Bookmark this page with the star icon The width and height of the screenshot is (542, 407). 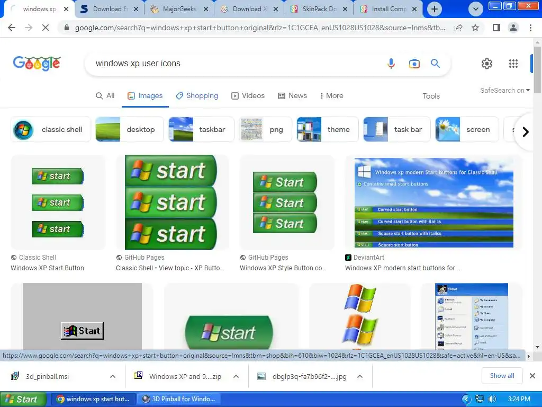coord(475,28)
